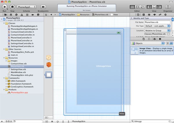Viewport: 174px width, 123px height.
Task: Switch library to icon grid view
Action: coord(168,43)
